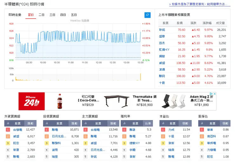
Task: Click bar chart icon in 本益比 header
Action: tap(163, 123)
